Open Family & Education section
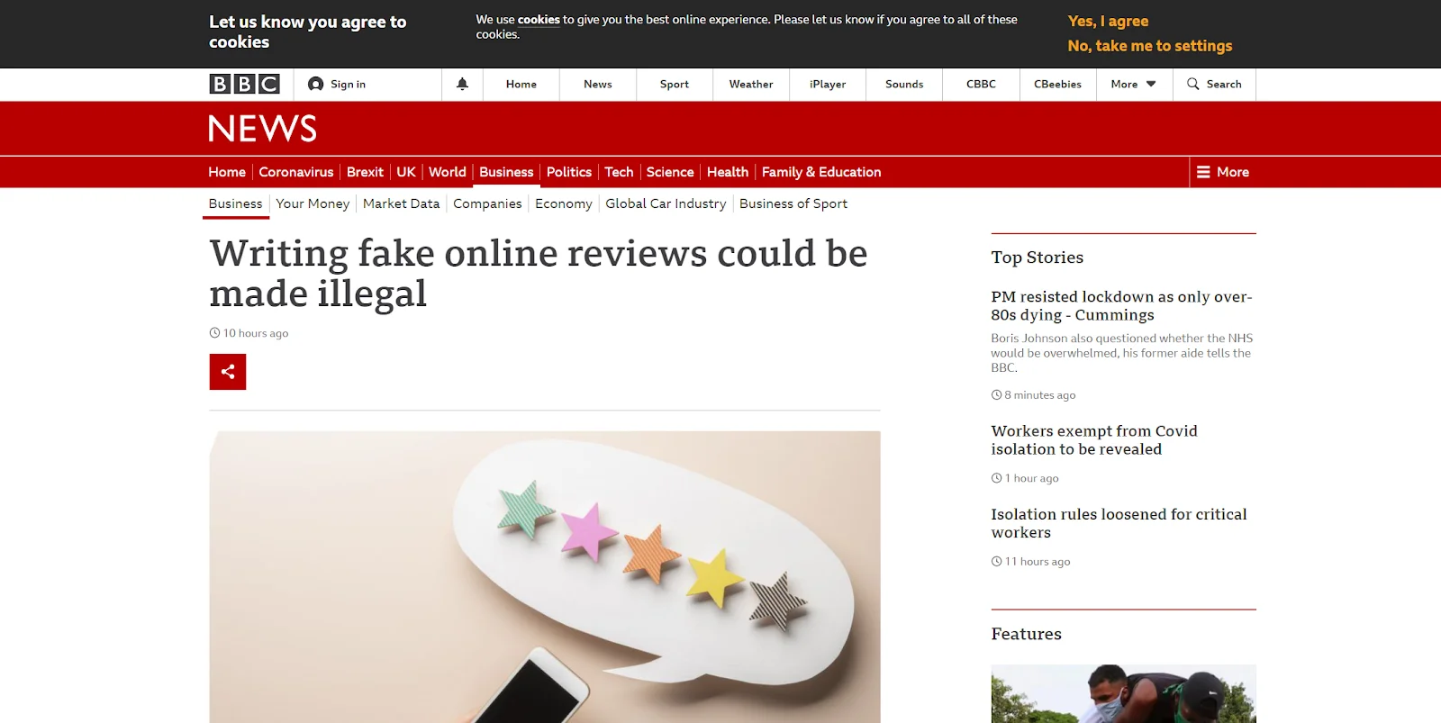Viewport: 1441px width, 723px height. point(821,172)
